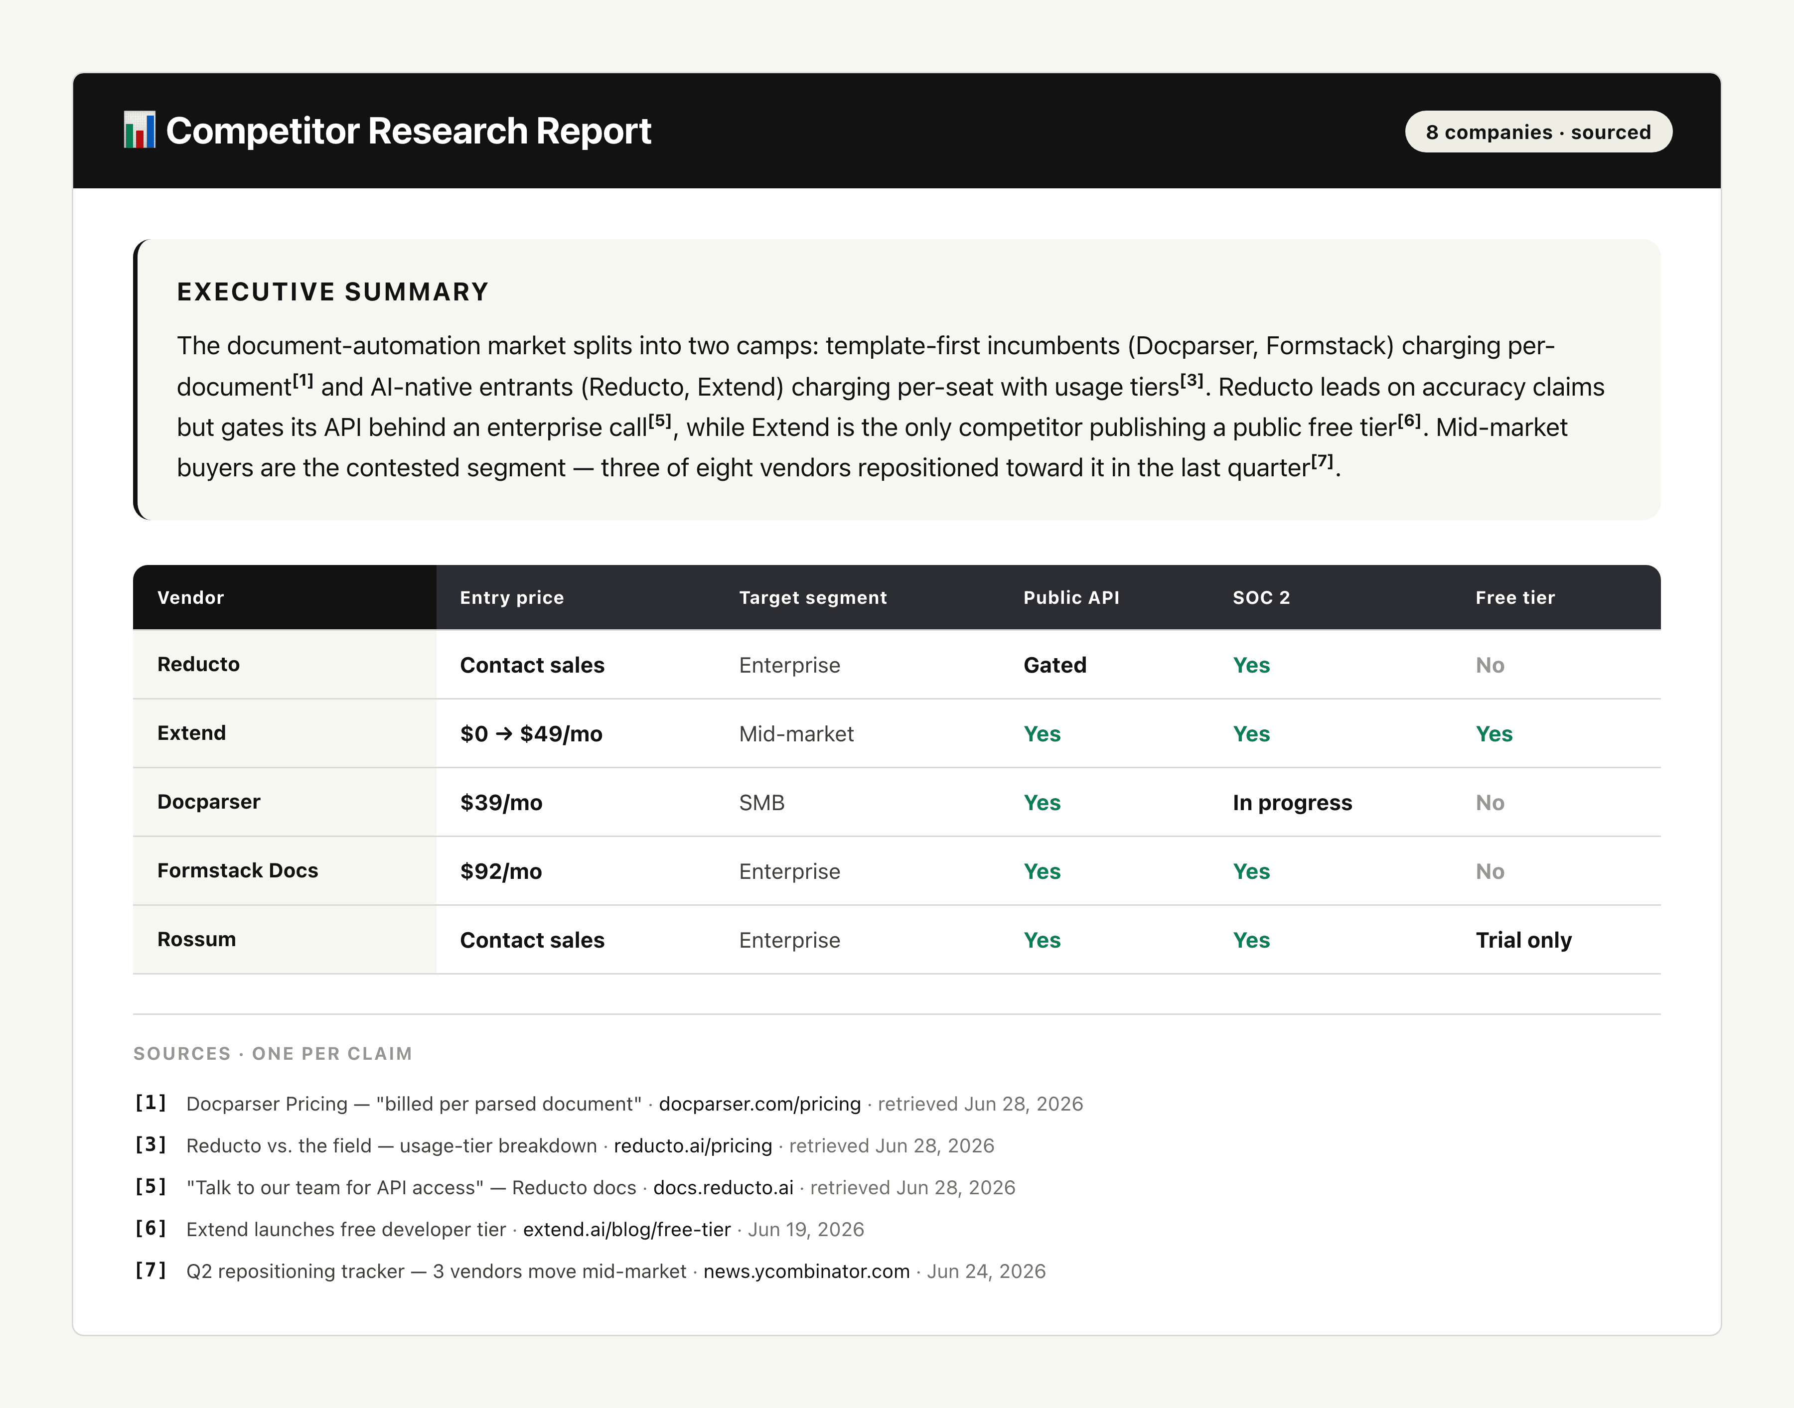1794x1408 pixels.
Task: Click citation [5] in the summary text
Action: tap(660, 421)
